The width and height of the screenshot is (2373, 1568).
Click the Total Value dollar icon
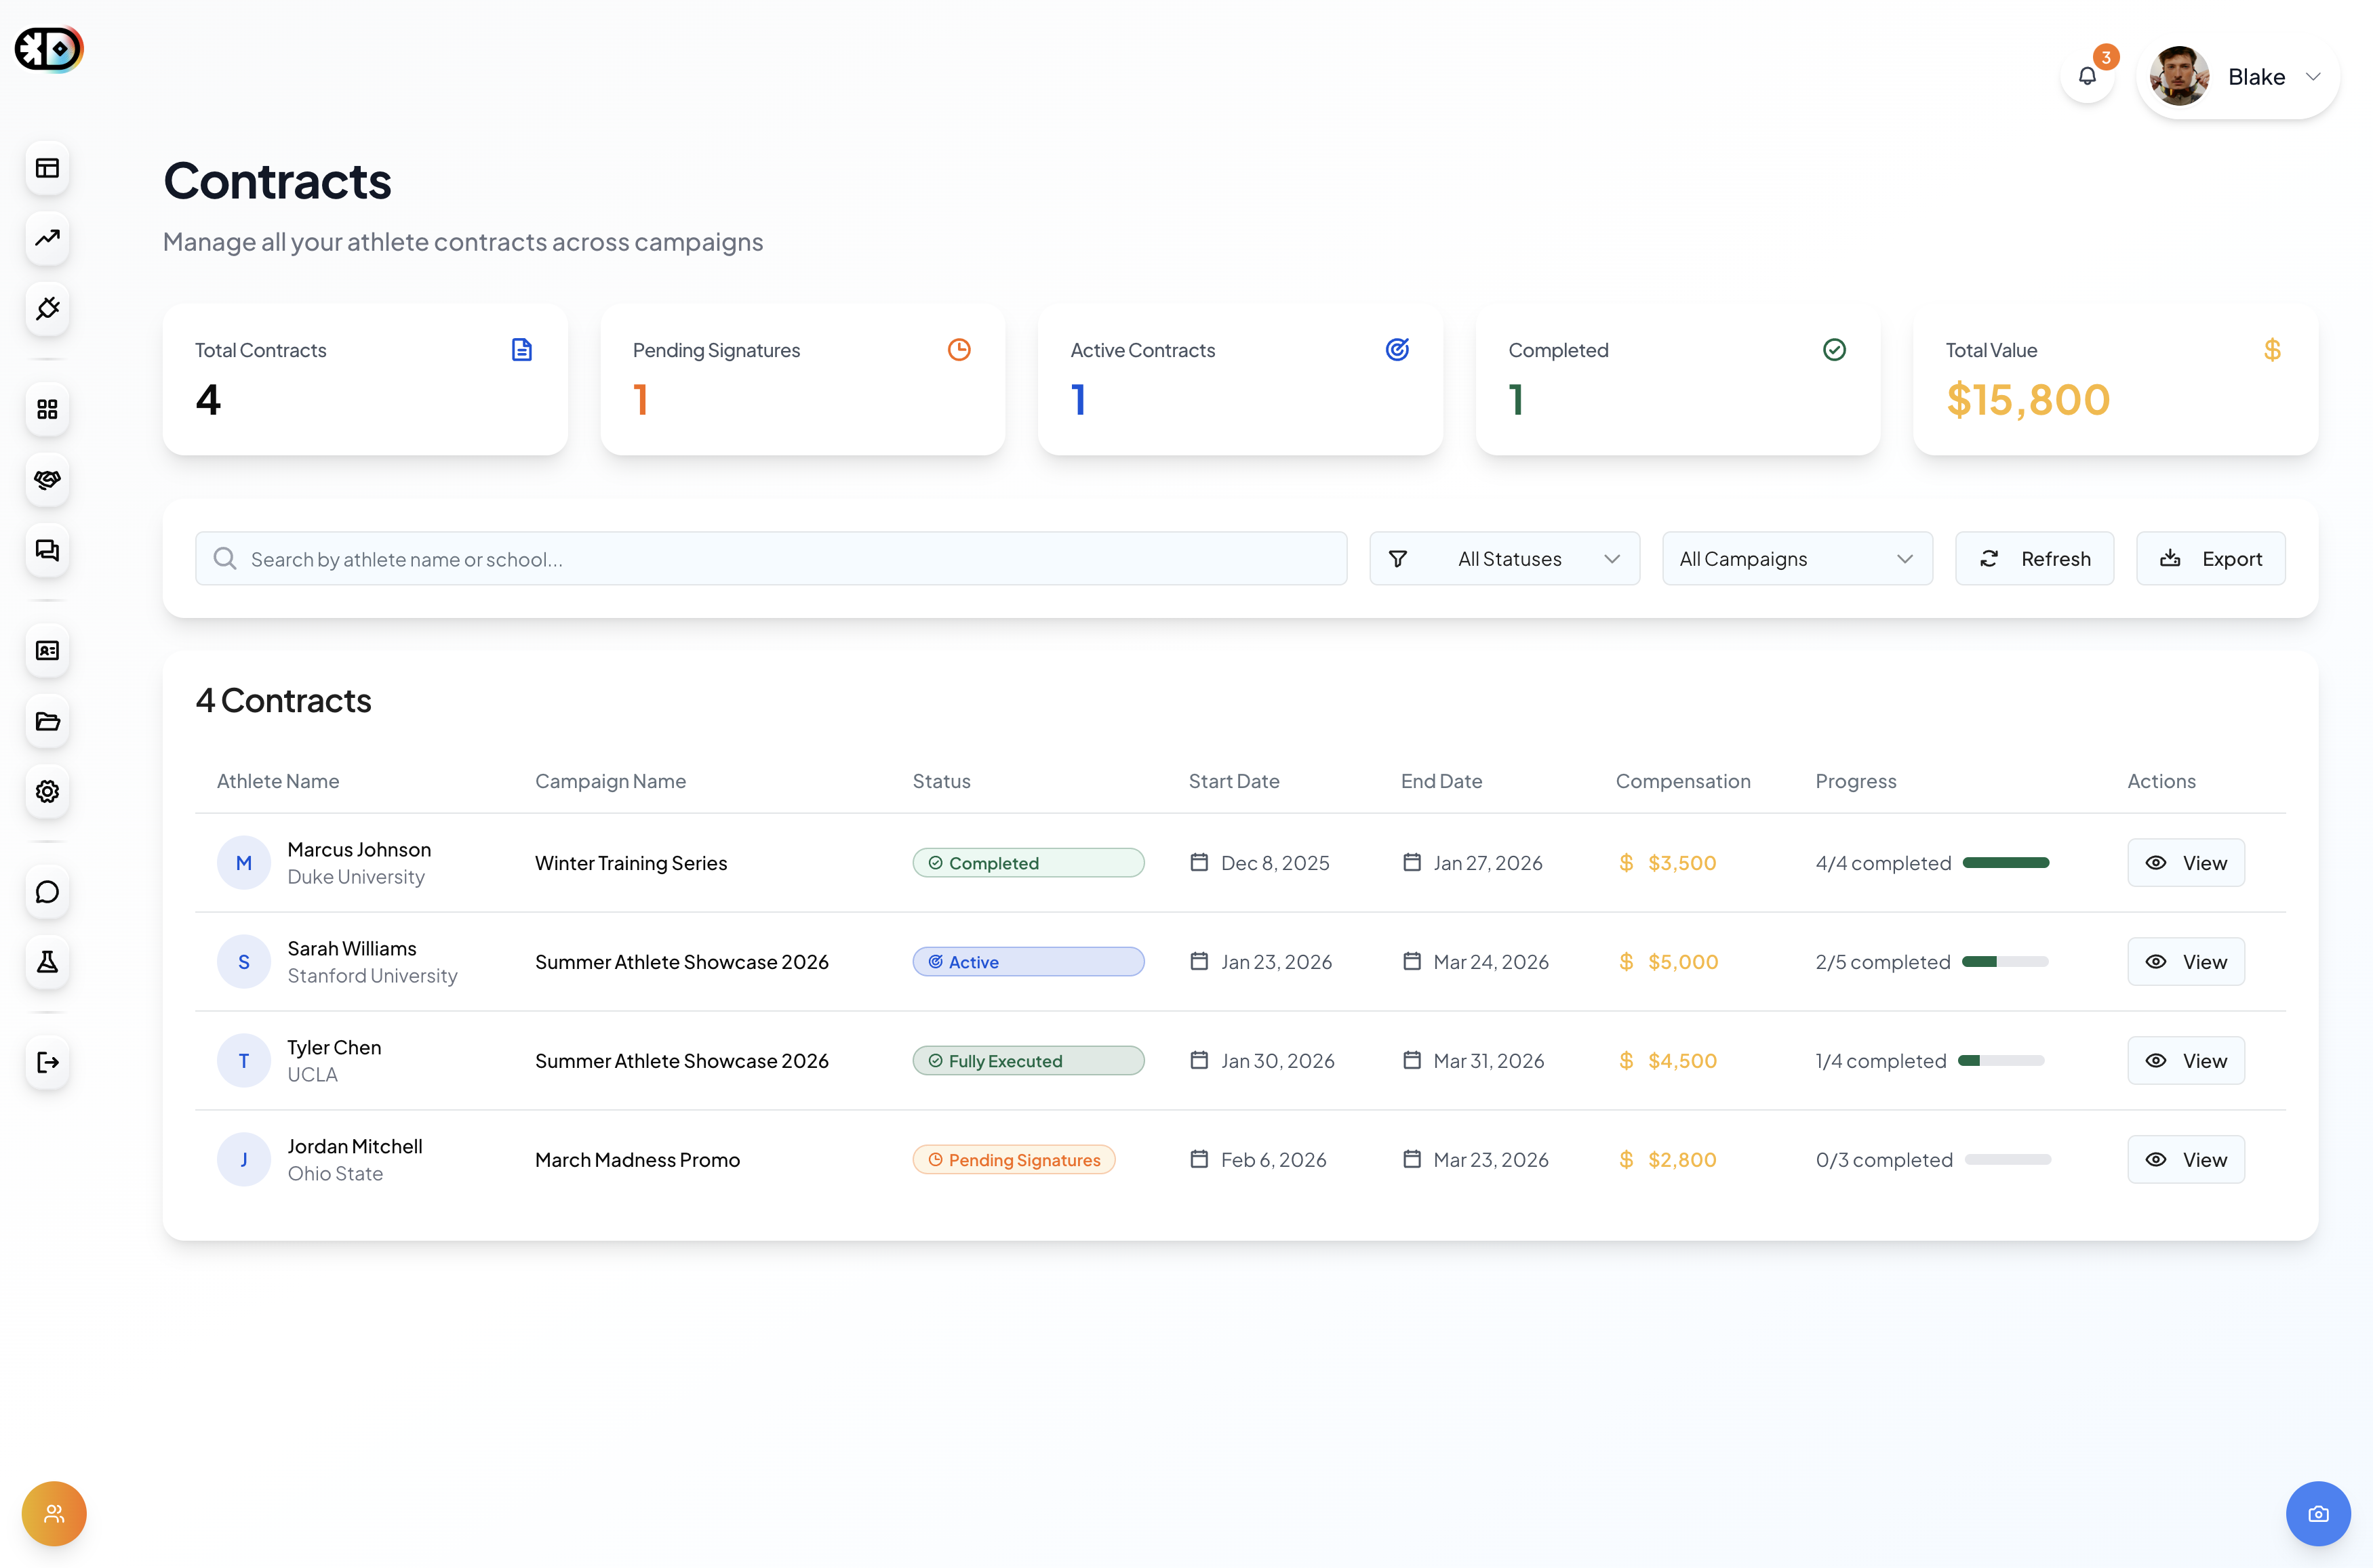pyautogui.click(x=2272, y=350)
